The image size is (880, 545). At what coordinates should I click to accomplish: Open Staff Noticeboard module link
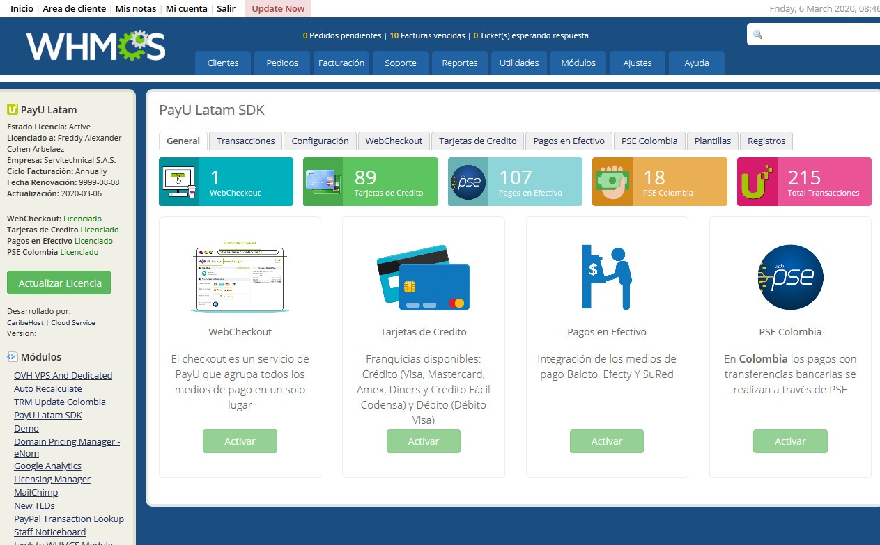tap(50, 532)
